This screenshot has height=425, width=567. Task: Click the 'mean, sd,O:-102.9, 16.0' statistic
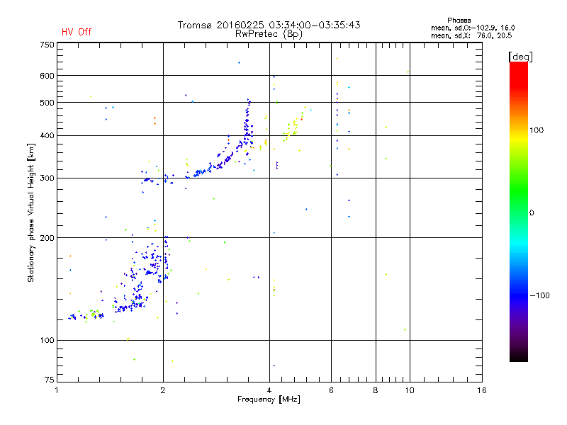pos(473,28)
